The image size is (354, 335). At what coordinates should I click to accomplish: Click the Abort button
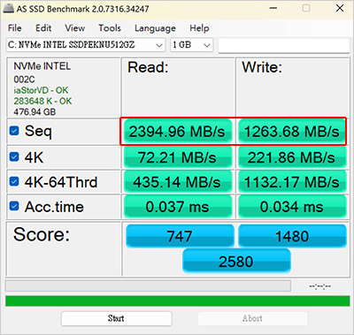(252, 318)
